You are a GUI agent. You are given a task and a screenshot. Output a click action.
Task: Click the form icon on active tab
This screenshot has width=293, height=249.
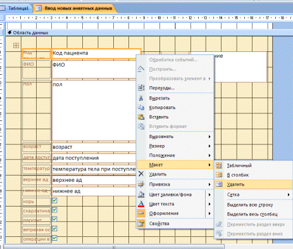[39, 8]
